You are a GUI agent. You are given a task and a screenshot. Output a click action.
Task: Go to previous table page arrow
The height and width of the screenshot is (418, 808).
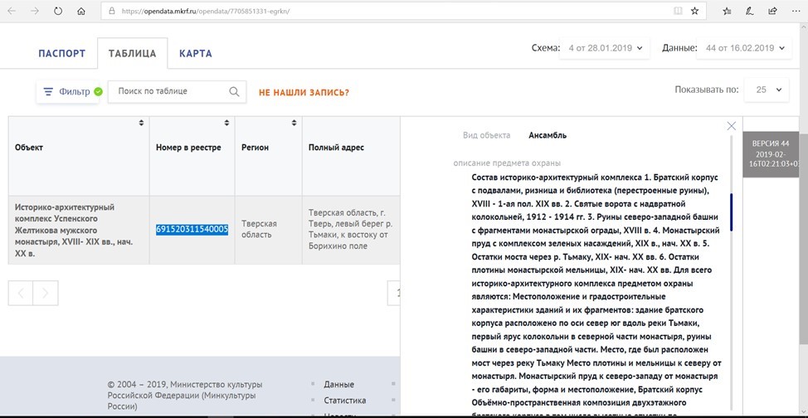point(21,294)
